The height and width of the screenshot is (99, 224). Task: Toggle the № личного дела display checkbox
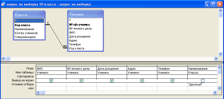82,81
